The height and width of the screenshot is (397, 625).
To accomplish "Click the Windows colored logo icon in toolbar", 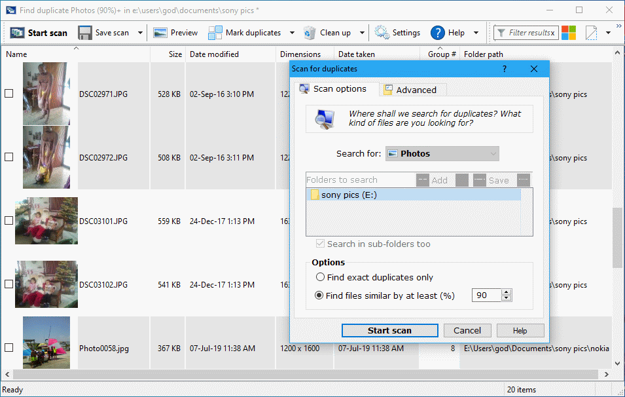I will coord(569,33).
